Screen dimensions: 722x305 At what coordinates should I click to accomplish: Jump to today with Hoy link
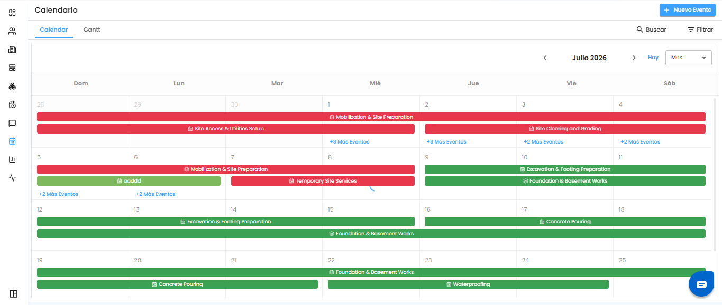(x=653, y=58)
